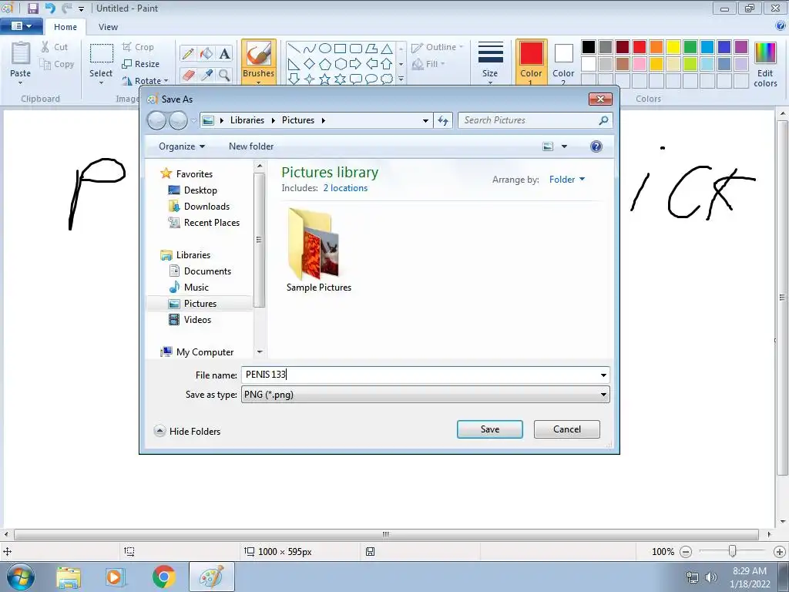The image size is (789, 592).
Task: Open the Save as type combo box
Action: point(425,395)
